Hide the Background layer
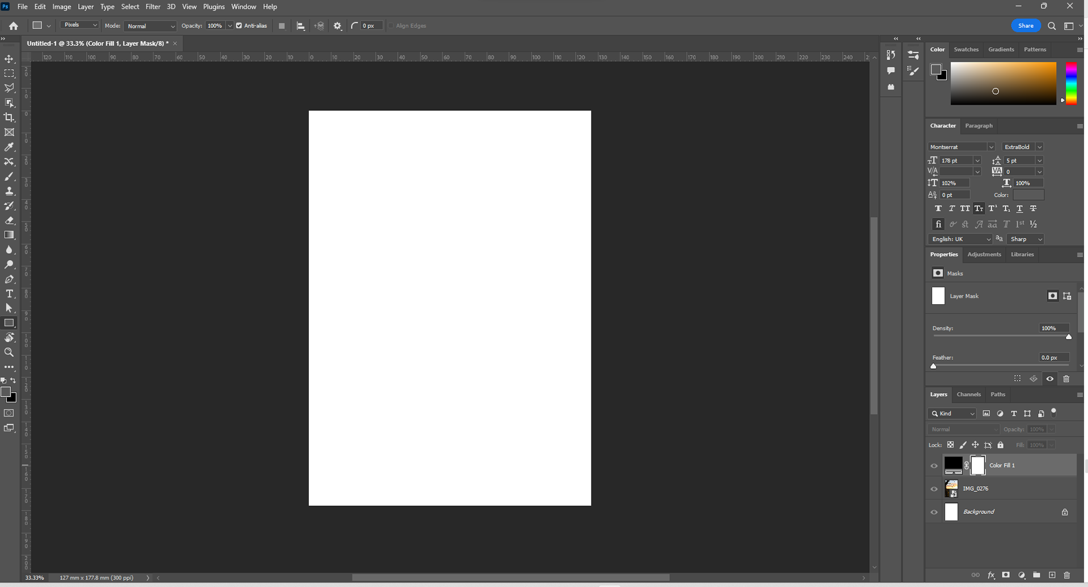The image size is (1088, 587). point(934,512)
